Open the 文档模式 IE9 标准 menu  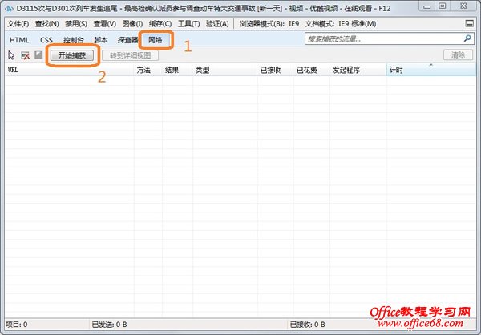(x=341, y=23)
